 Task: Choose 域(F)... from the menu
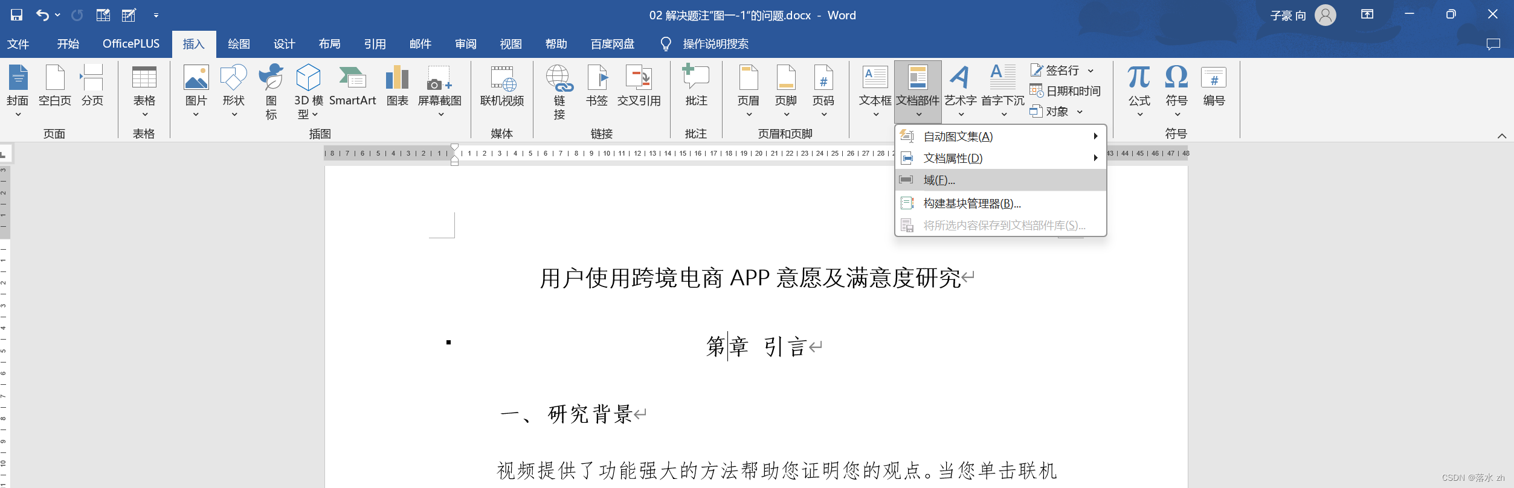click(x=1000, y=180)
